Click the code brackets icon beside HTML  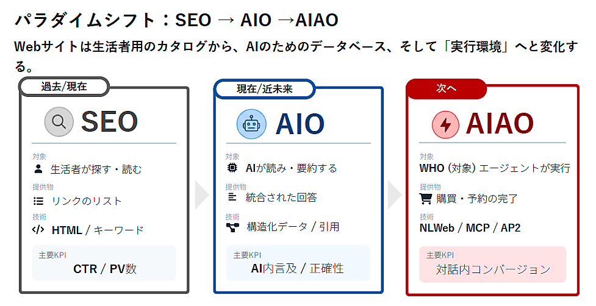tap(38, 230)
